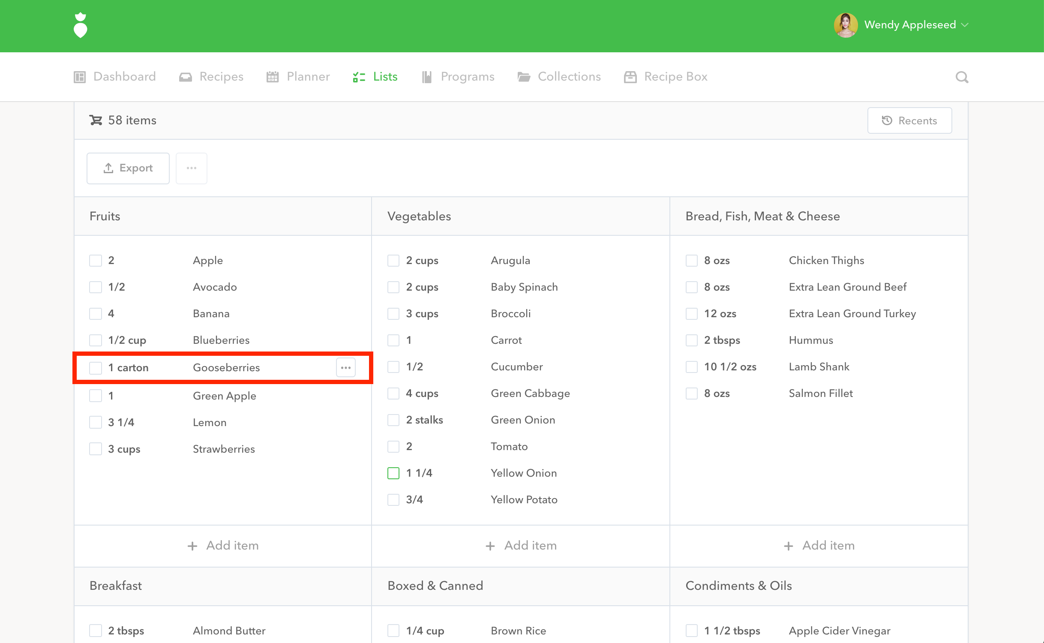Screen dimensions: 1044x643
Task: Click the Recipe Box icon
Action: coord(630,77)
